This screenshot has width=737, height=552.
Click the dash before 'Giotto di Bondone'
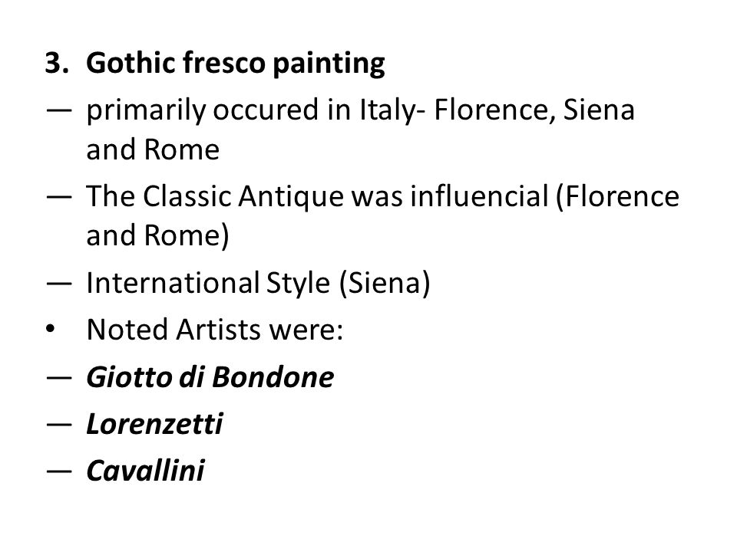[59, 378]
